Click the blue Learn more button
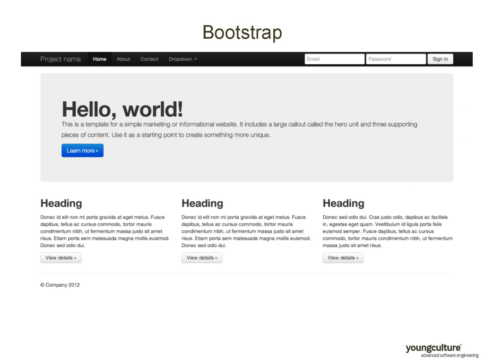Screen dimensions: 484x363 pos(82,150)
